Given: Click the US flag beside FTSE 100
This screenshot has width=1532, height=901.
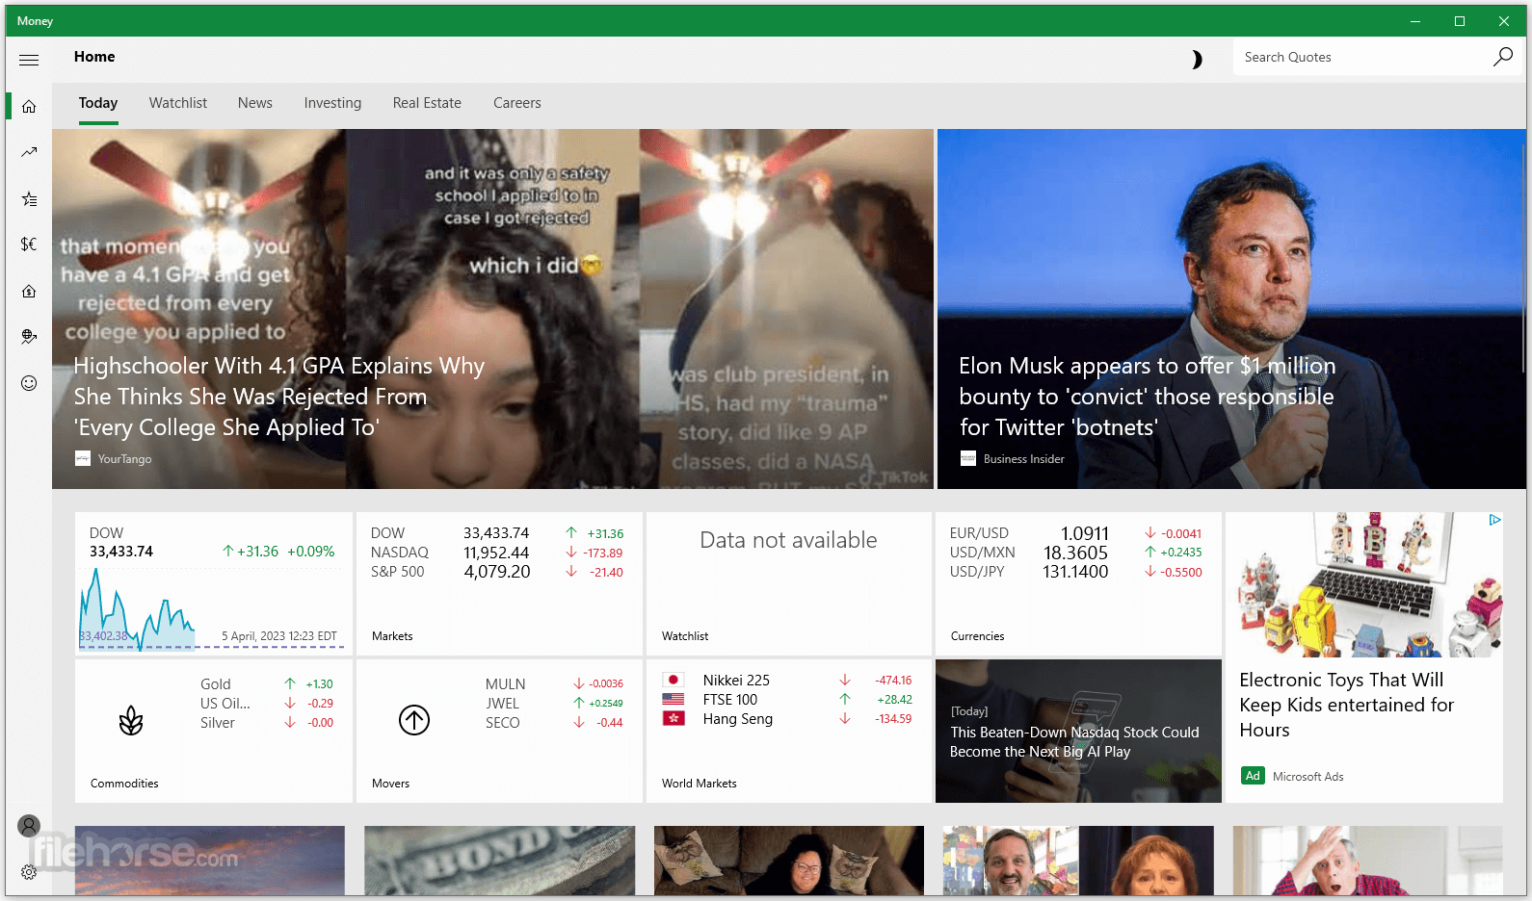Looking at the screenshot, I should click(x=674, y=700).
